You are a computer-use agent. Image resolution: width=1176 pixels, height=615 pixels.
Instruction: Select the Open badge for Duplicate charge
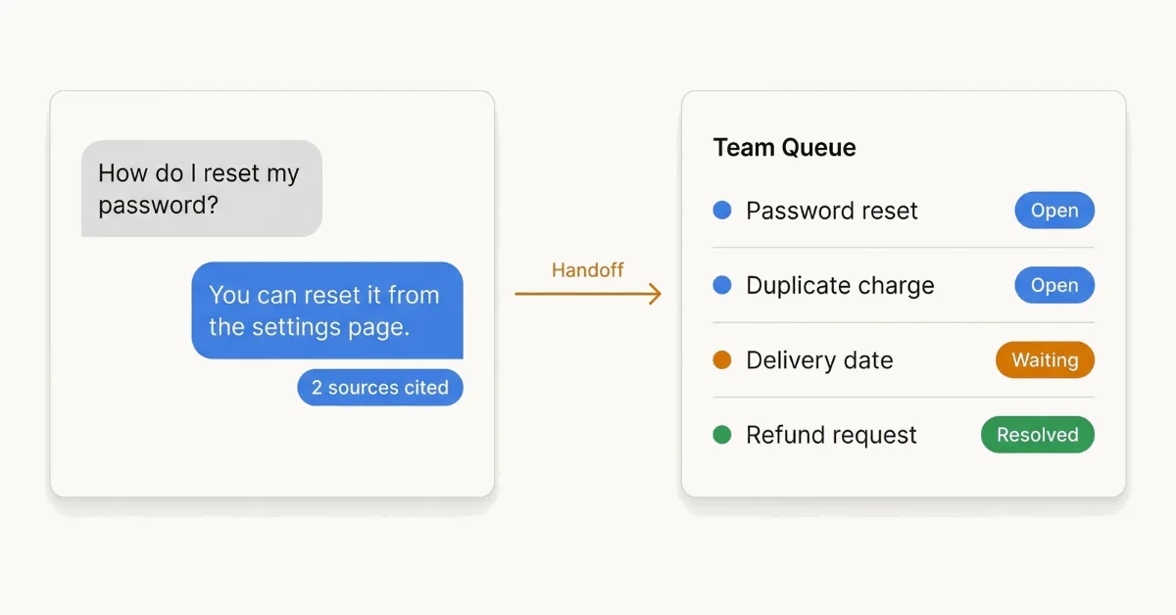click(1054, 285)
